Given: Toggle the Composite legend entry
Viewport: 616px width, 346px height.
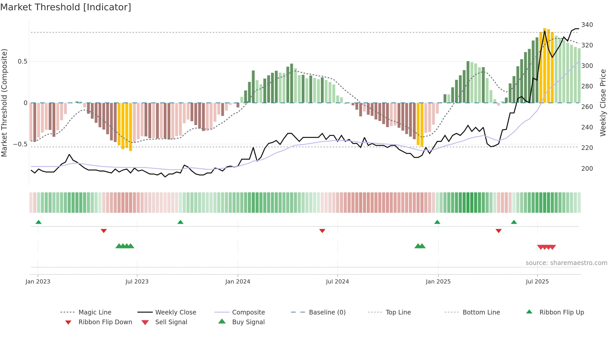Looking at the screenshot, I should coord(239,312).
